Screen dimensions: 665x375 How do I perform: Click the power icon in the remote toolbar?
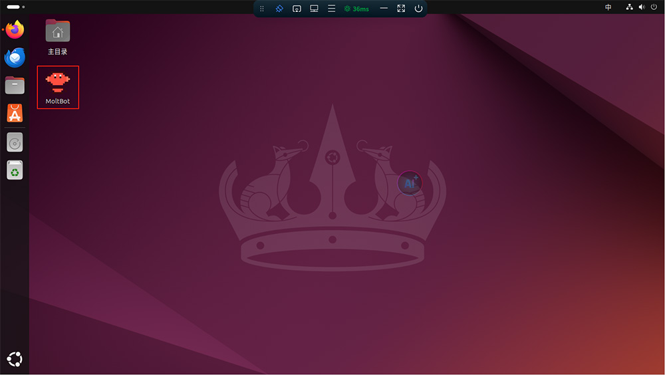pos(418,9)
